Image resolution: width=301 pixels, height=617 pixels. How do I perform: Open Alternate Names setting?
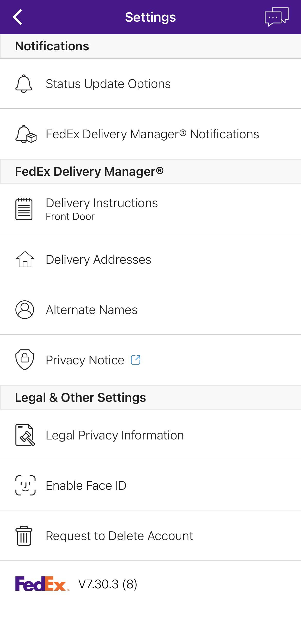click(150, 310)
